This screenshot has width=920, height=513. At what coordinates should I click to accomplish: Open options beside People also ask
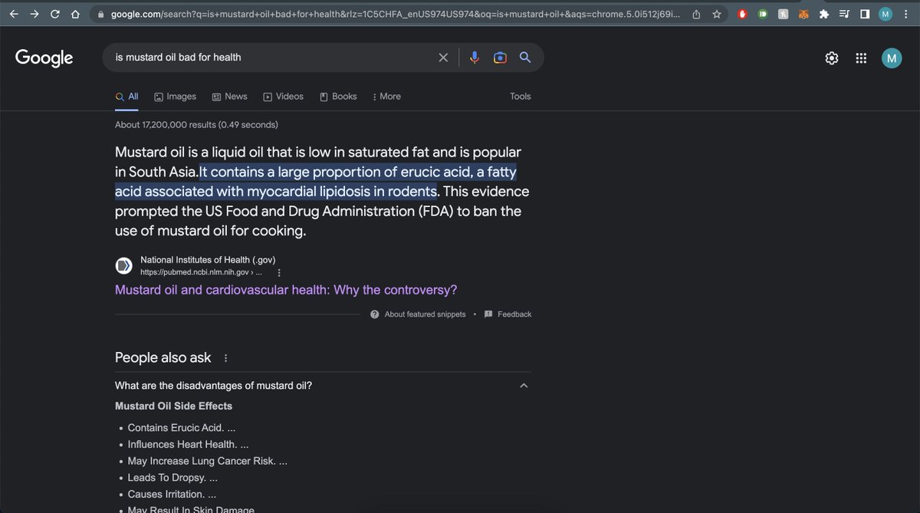click(225, 358)
